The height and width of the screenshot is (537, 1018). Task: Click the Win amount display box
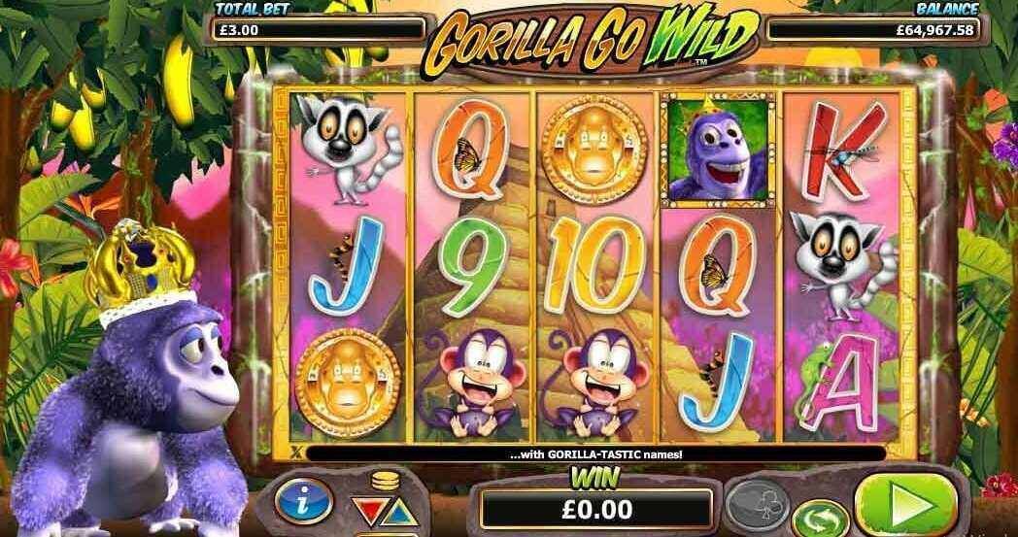[596, 509]
